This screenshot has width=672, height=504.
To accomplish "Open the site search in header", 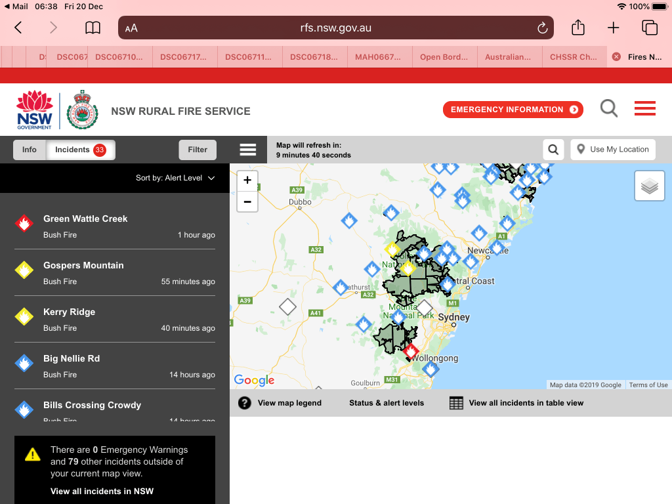I will [609, 109].
